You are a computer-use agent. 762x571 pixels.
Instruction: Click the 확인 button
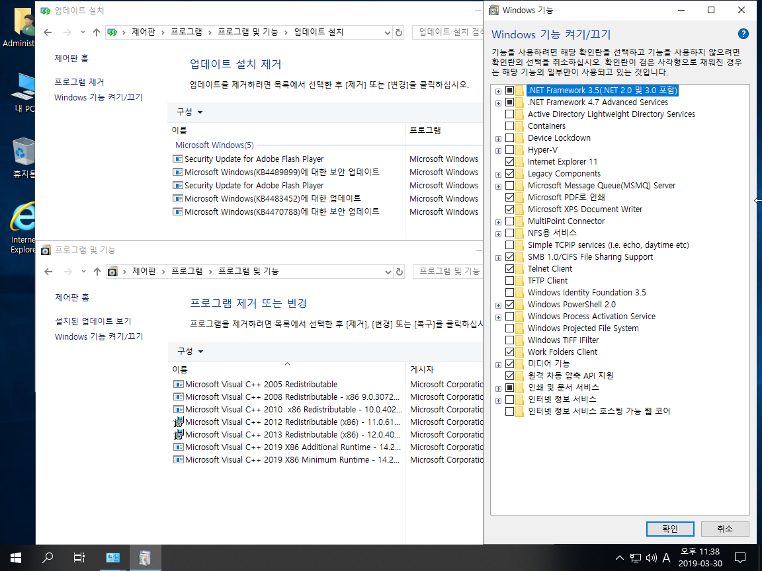coord(670,529)
